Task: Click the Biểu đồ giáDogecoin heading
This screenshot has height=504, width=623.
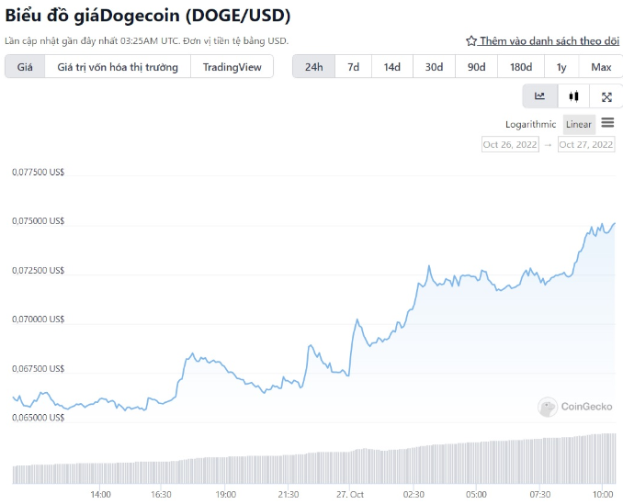Action: click(148, 16)
